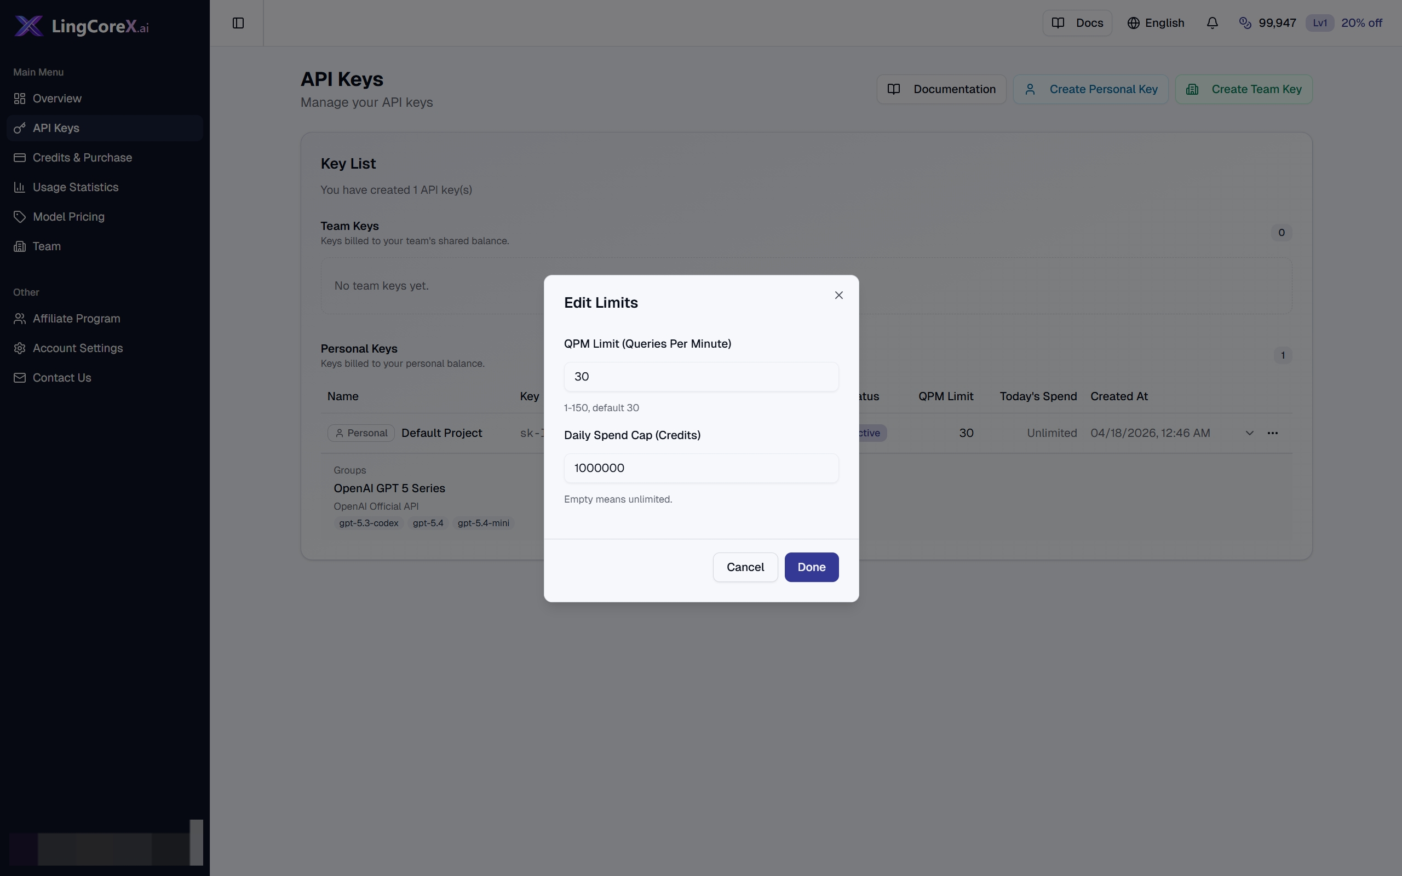The image size is (1402, 876).
Task: Click the Personal badge on key row
Action: coord(361,434)
